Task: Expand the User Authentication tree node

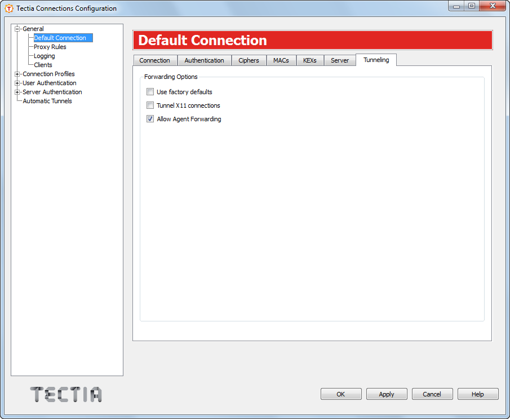Action: click(x=17, y=83)
